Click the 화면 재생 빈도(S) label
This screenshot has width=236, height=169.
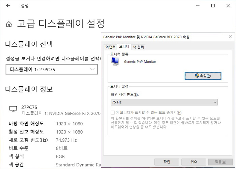pyautogui.click(x=125, y=94)
